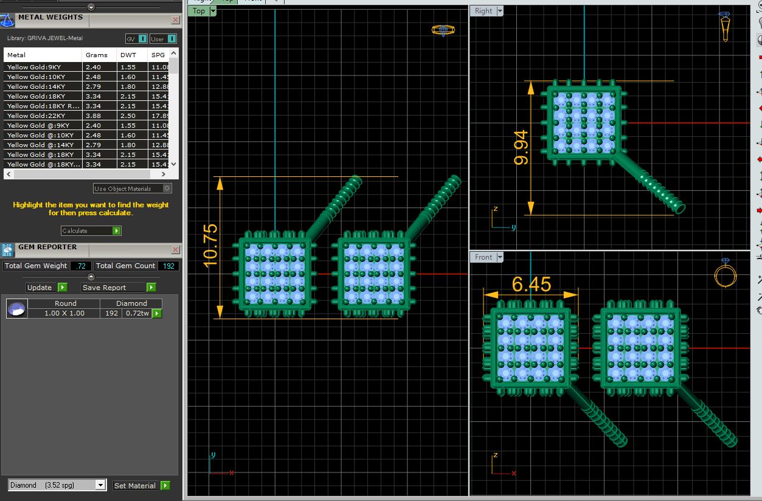Select the Yellow Gold @:9KY row
The height and width of the screenshot is (501, 762).
(86, 125)
